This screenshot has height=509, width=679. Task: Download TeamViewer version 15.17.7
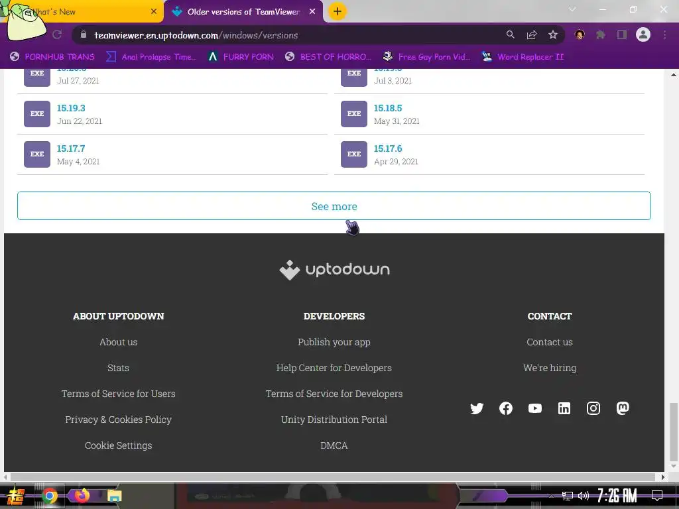click(71, 148)
